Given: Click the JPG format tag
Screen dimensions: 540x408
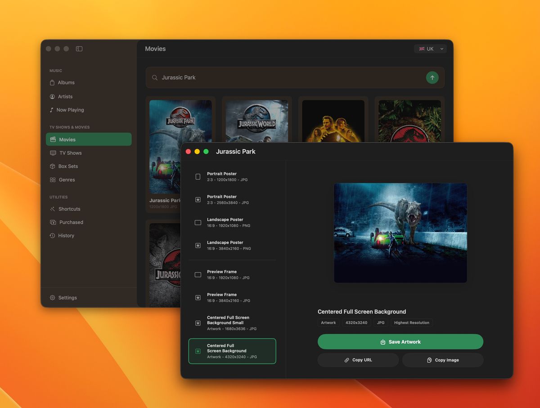Looking at the screenshot, I should 381,323.
